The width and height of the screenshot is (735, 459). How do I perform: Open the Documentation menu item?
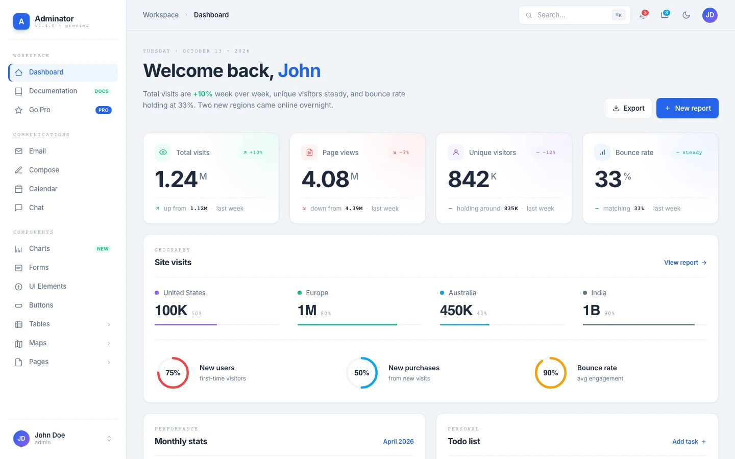coord(63,91)
